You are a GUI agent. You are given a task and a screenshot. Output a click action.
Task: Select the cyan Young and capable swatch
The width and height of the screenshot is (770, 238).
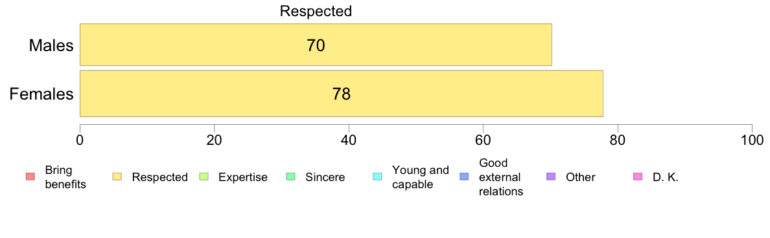coord(377,177)
